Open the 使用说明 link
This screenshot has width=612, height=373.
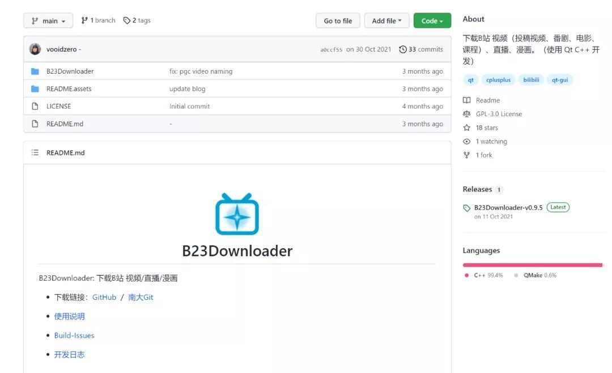point(70,316)
